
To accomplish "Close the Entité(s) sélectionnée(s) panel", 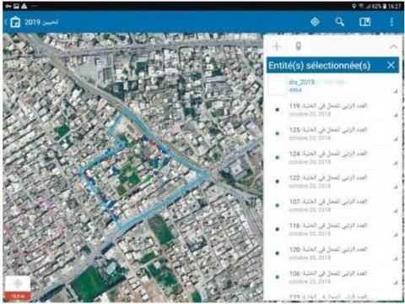I will [x=391, y=65].
